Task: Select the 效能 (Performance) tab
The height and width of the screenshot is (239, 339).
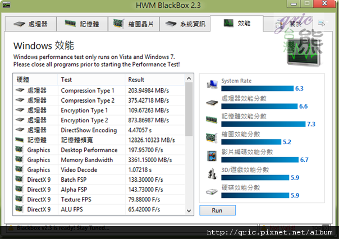Action: click(237, 24)
